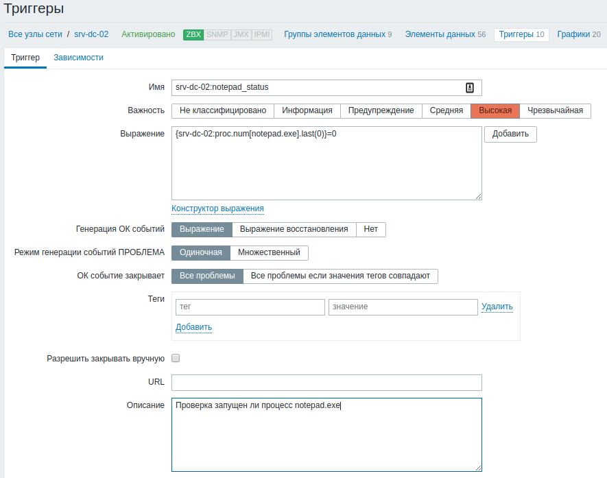Choose Выражение восстановления for OK events

tap(294, 230)
